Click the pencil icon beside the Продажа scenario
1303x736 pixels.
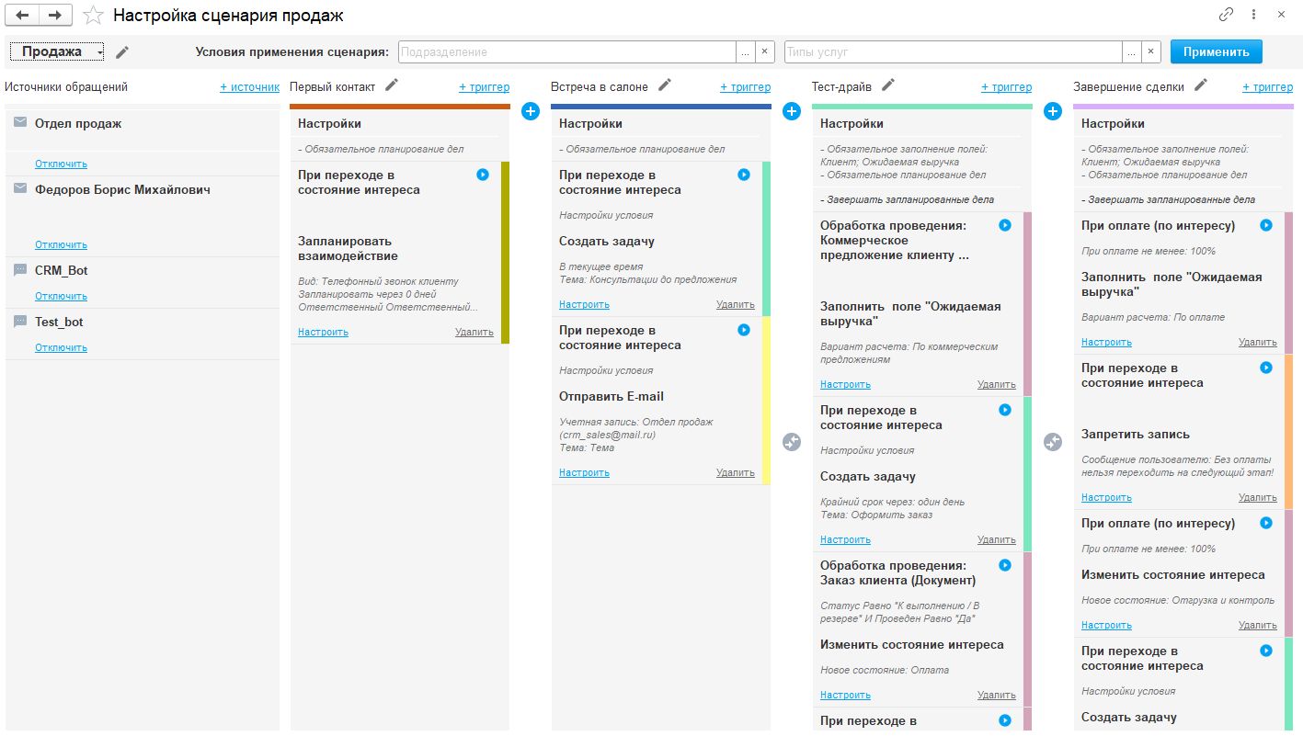point(122,52)
